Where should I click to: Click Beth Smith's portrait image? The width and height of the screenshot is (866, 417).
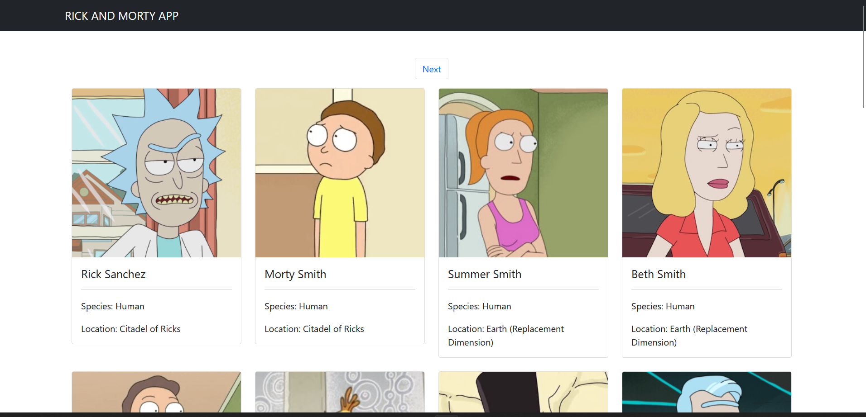coord(707,173)
